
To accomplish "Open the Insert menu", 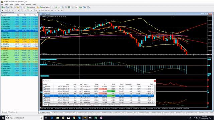I will pyautogui.click(x=11, y=4).
